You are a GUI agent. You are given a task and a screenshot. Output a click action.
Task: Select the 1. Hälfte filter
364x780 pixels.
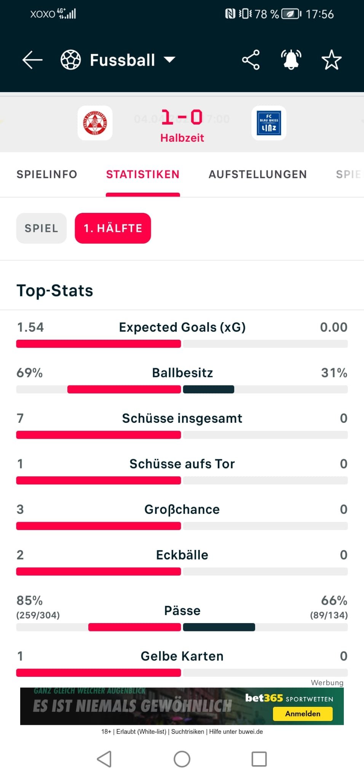click(113, 228)
